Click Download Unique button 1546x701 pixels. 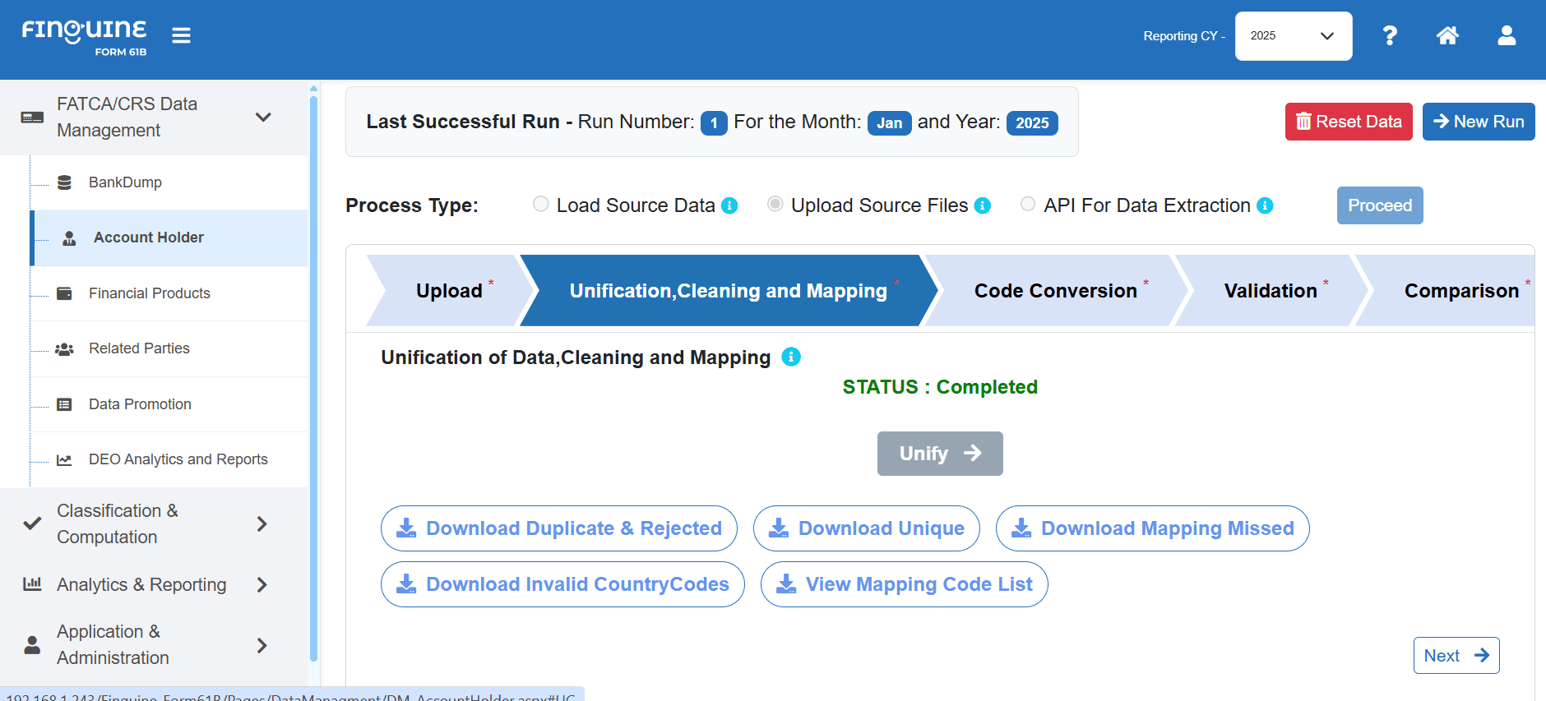point(866,528)
